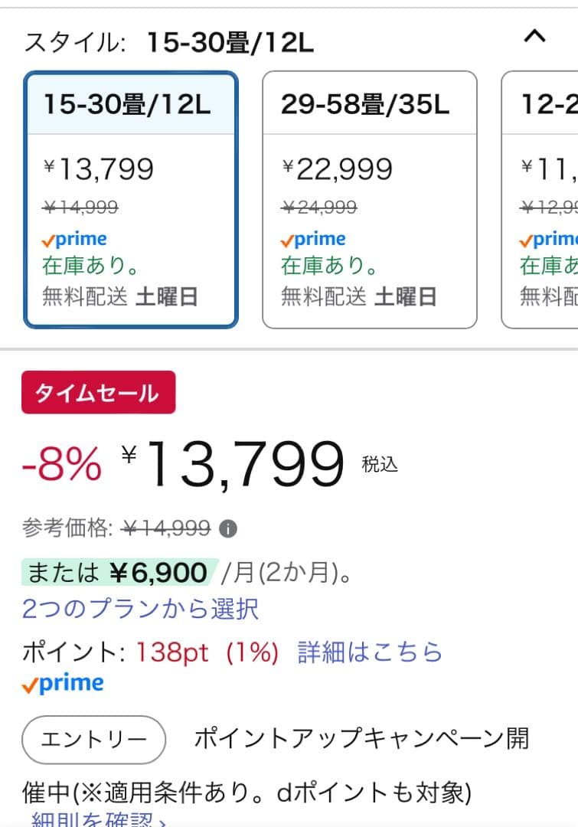Viewport: 578px width, 827px height.
Task: Reselect the 15-30畳/12L style card
Action: coord(130,199)
